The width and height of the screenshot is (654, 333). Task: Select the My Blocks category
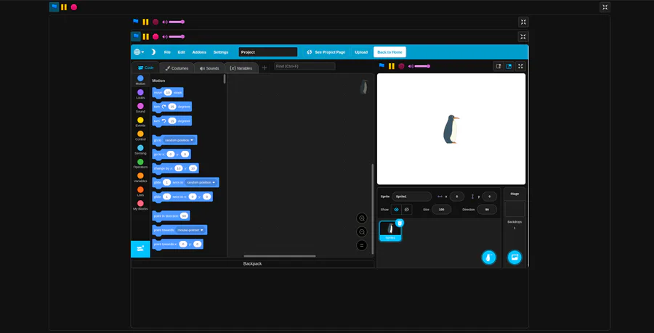(x=140, y=205)
